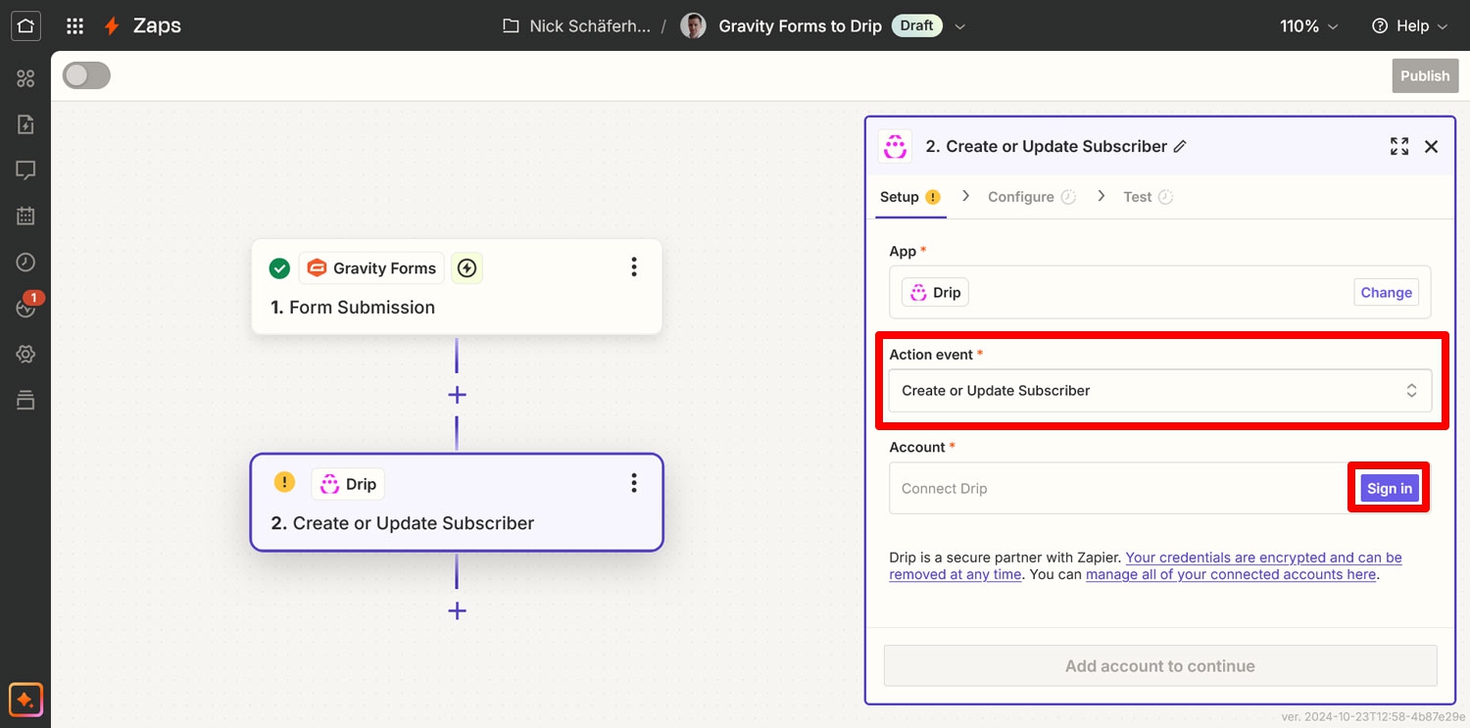Image resolution: width=1470 pixels, height=728 pixels.
Task: Click the green checkmark on Gravity Forms step
Action: click(279, 268)
